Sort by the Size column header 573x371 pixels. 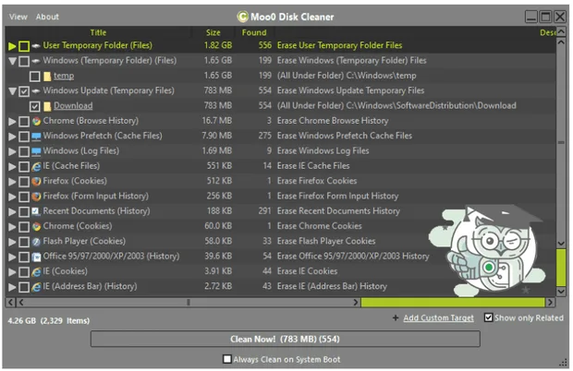pyautogui.click(x=213, y=32)
